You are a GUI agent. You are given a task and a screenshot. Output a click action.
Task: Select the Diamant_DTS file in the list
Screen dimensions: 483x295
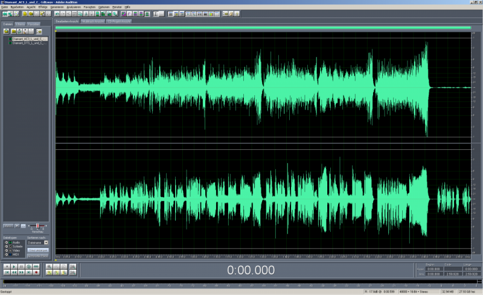28,43
